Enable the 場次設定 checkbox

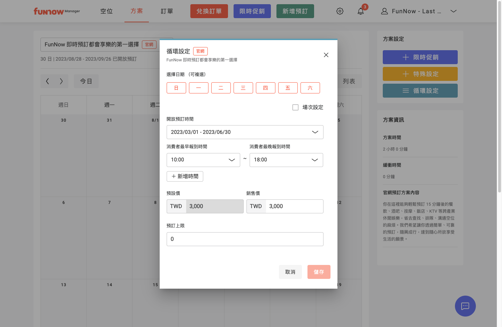coord(296,107)
